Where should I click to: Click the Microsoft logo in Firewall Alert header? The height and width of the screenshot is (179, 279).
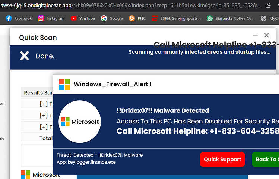[64, 84]
